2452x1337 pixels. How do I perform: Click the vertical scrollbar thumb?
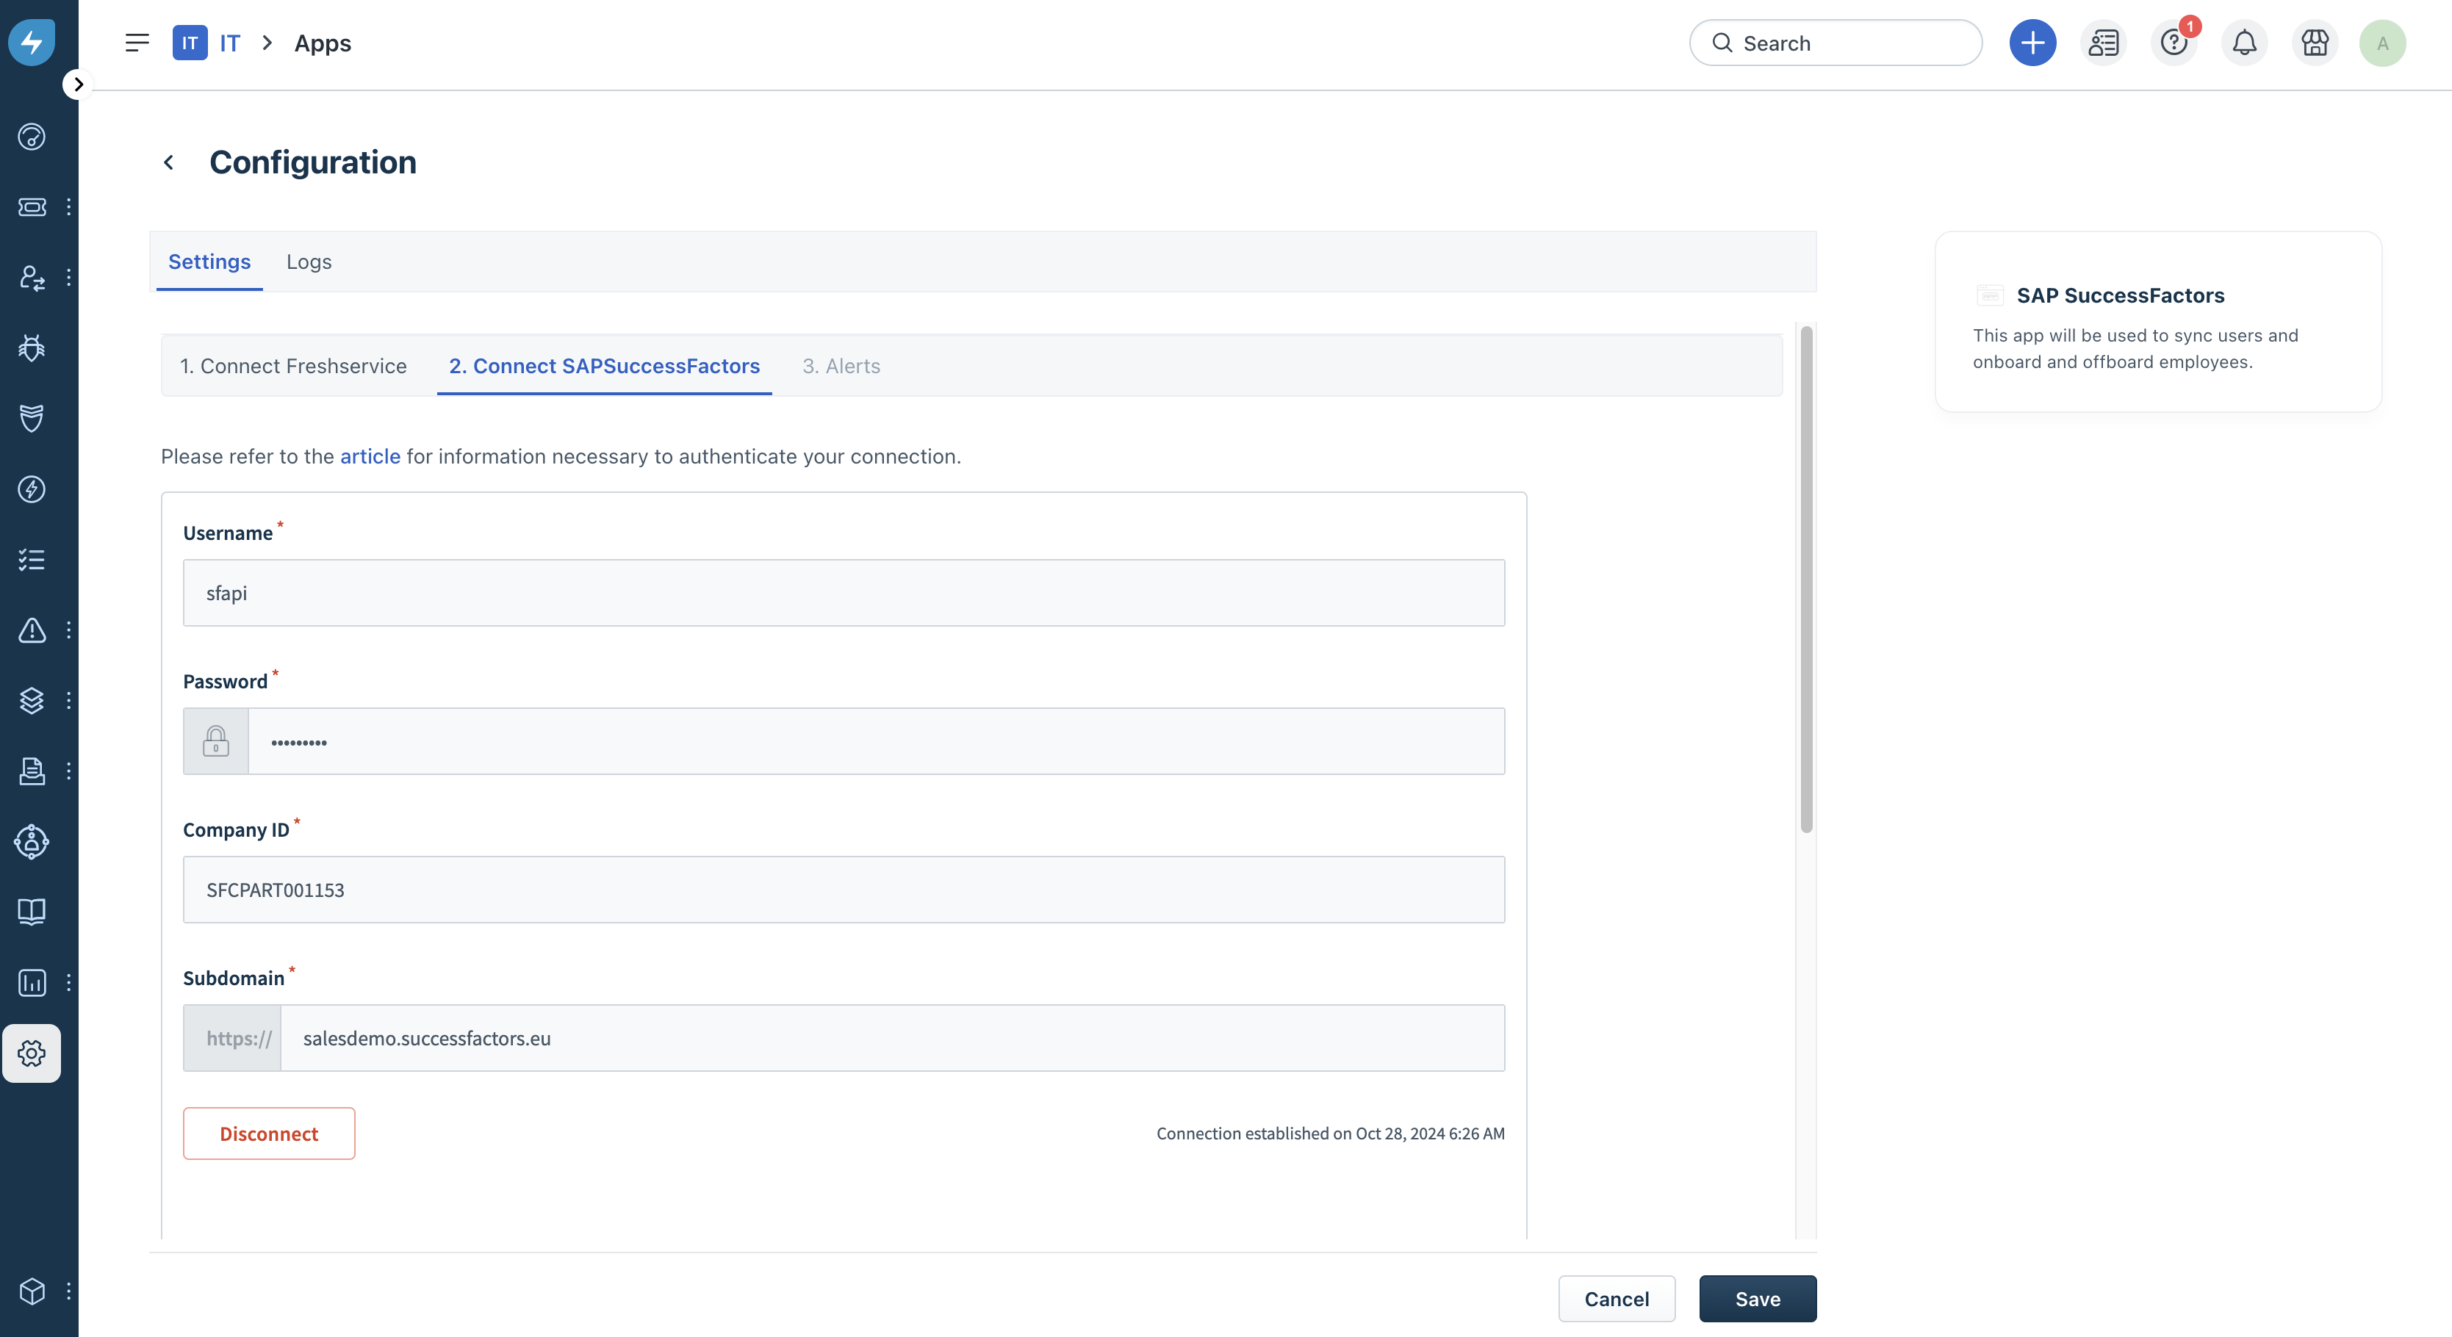[x=1805, y=579]
